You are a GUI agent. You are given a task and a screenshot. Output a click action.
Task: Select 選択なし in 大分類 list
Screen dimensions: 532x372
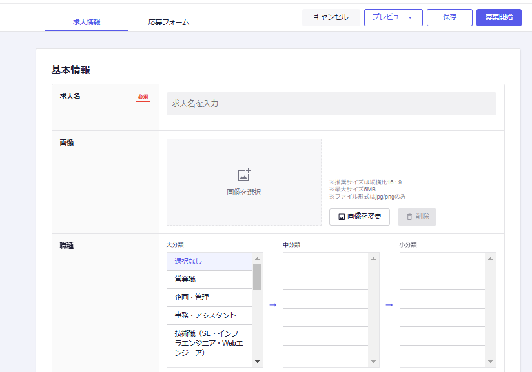click(x=209, y=261)
